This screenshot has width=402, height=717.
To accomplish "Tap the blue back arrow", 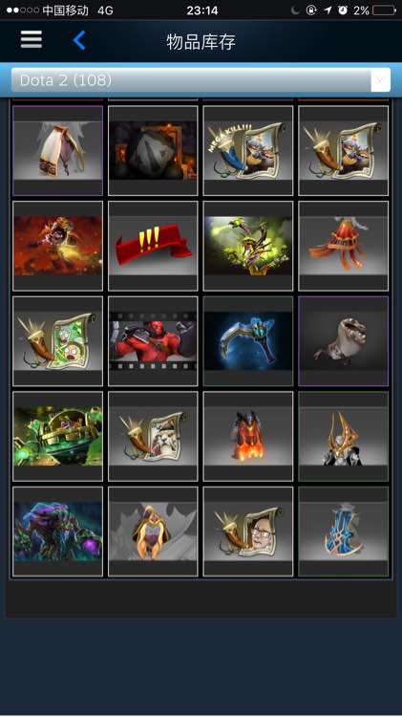I will click(x=79, y=40).
